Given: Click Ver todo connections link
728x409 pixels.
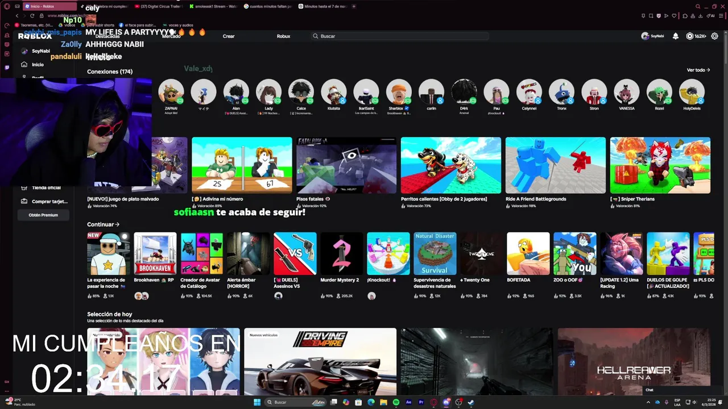Looking at the screenshot, I should pos(698,70).
